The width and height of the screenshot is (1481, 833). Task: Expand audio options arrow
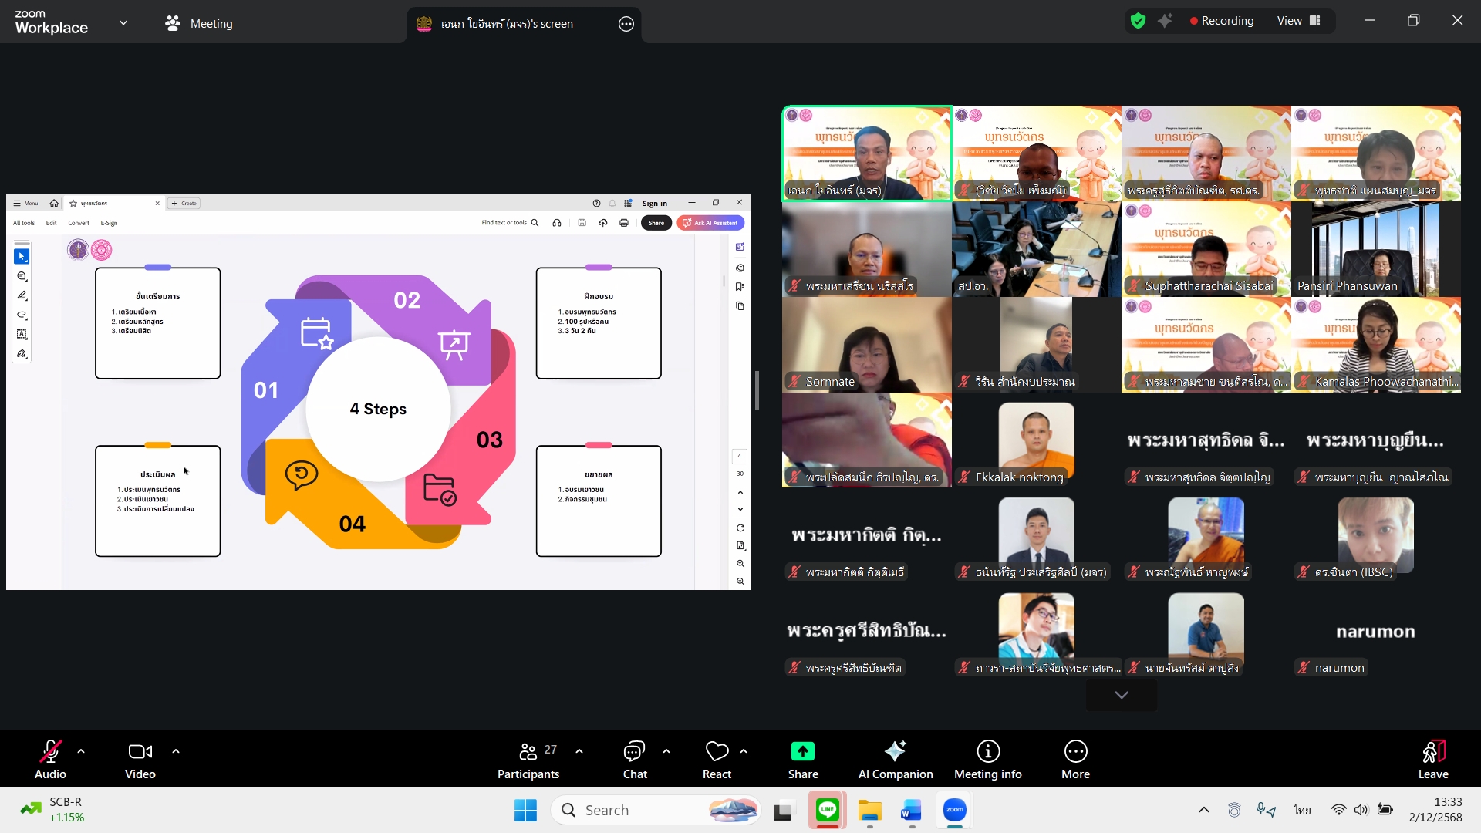point(81,750)
